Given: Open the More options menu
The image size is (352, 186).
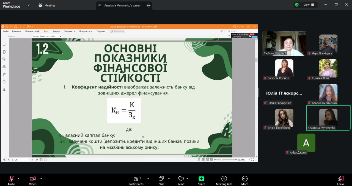Looking at the screenshot, I should [x=245, y=180].
